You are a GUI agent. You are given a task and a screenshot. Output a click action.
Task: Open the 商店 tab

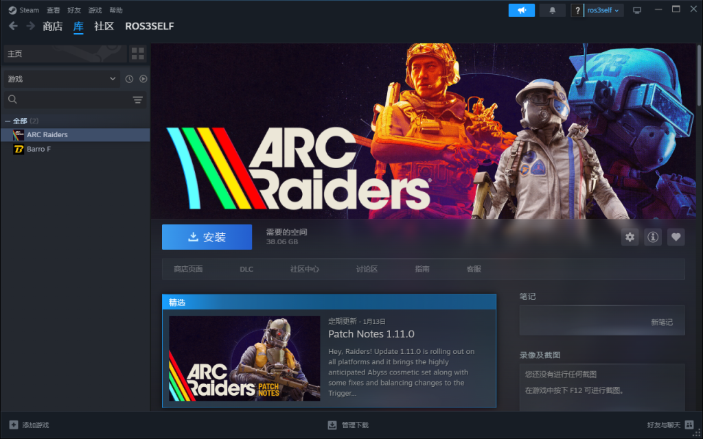52,26
